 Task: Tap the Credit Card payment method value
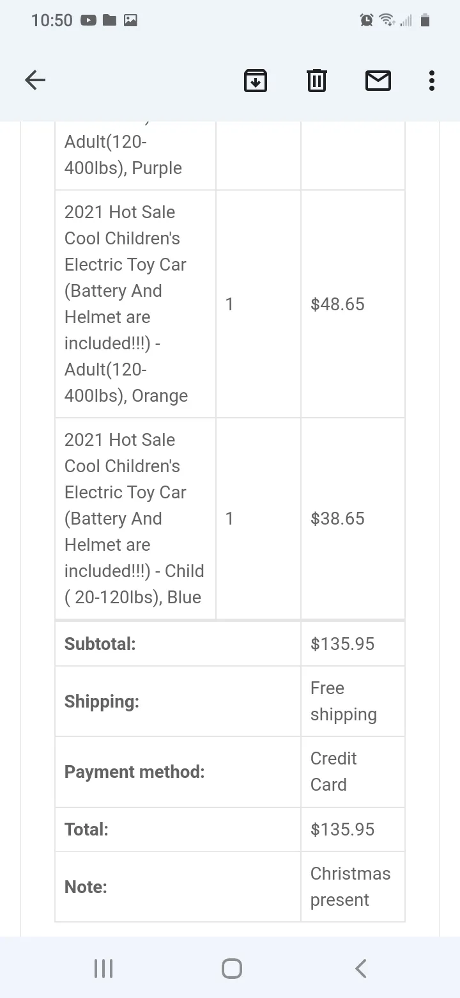tap(333, 772)
